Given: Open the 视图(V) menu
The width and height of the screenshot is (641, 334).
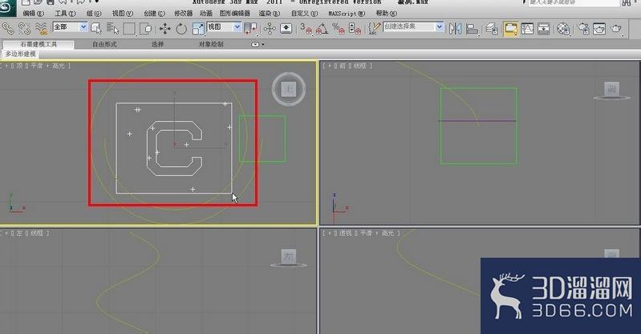Looking at the screenshot, I should (x=123, y=14).
